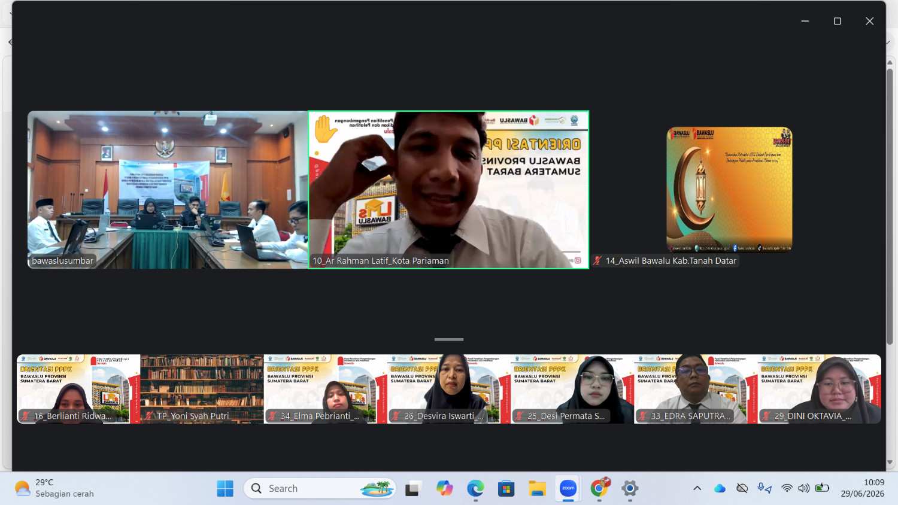898x505 pixels.
Task: Click muted mic icon on 25_Desi Permata
Action: [519, 416]
